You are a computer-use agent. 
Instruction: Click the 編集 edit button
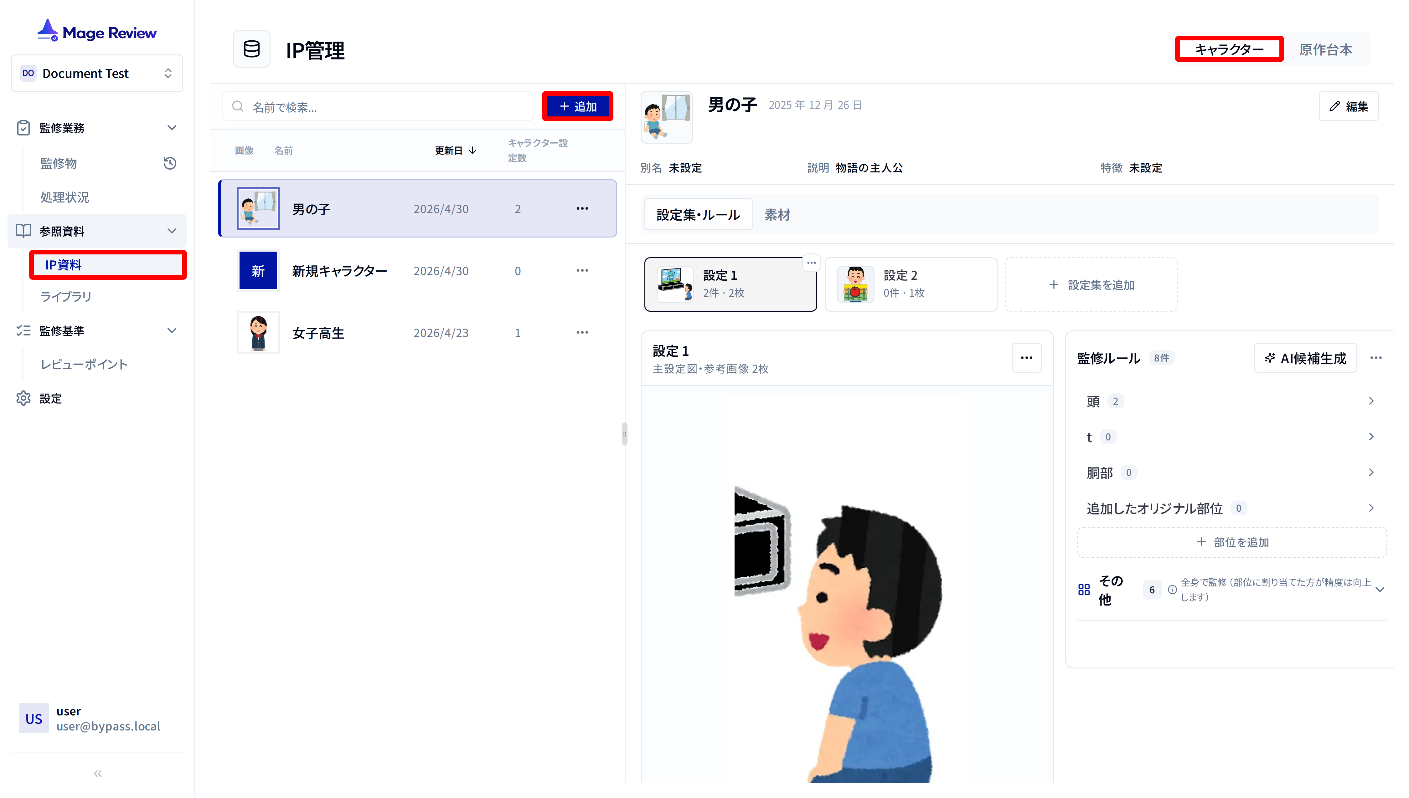(1348, 106)
